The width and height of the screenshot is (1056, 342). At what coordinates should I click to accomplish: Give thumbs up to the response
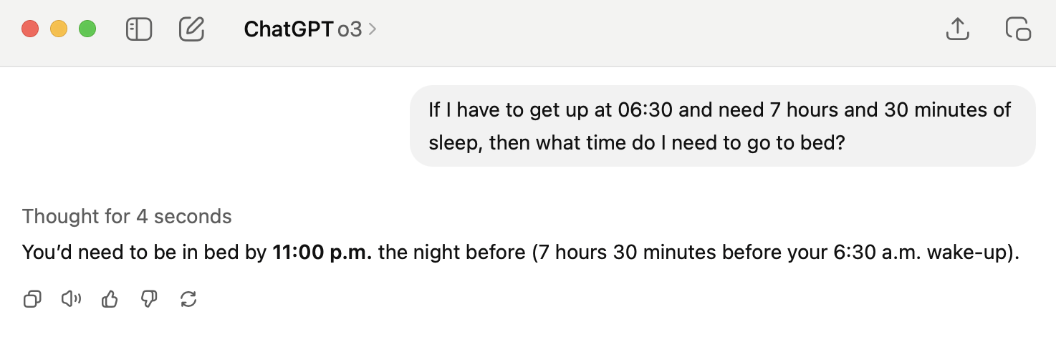tap(110, 299)
